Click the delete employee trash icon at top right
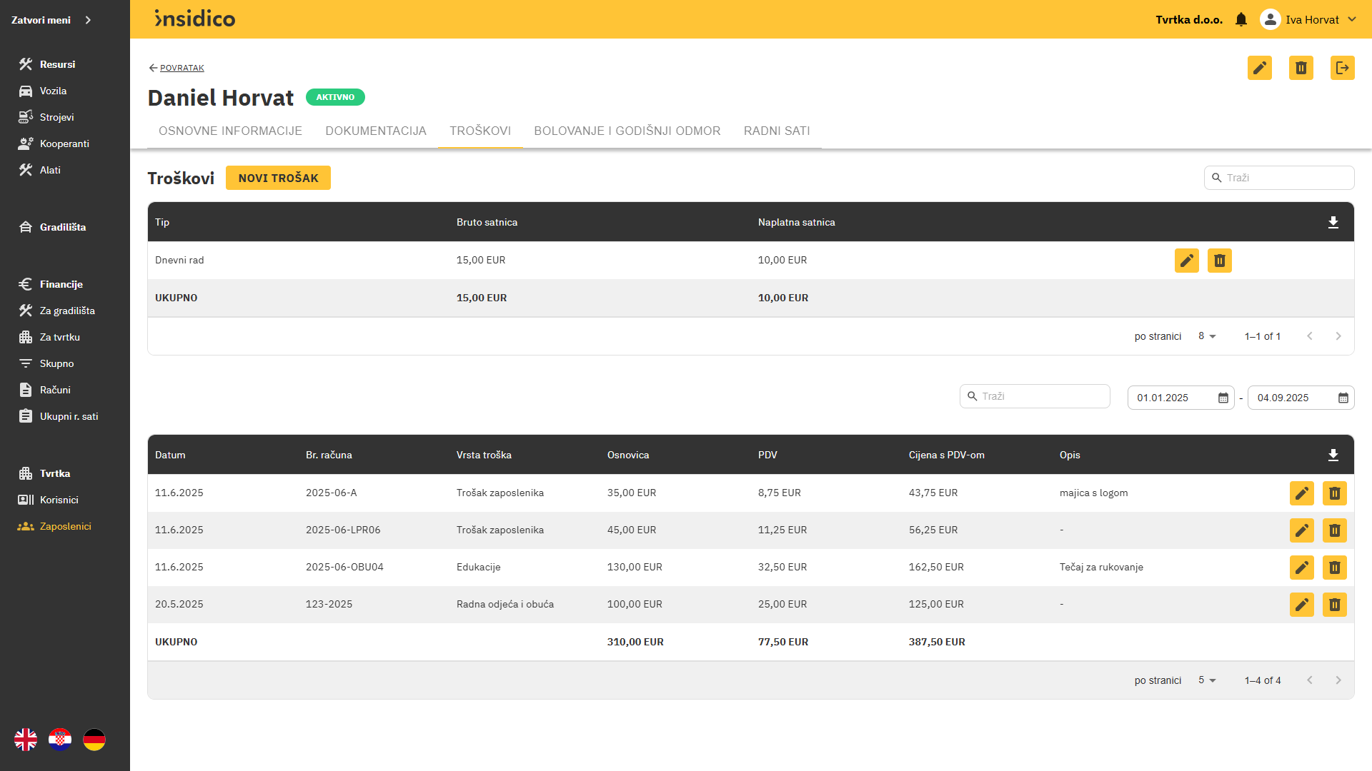Image resolution: width=1372 pixels, height=771 pixels. [x=1301, y=68]
